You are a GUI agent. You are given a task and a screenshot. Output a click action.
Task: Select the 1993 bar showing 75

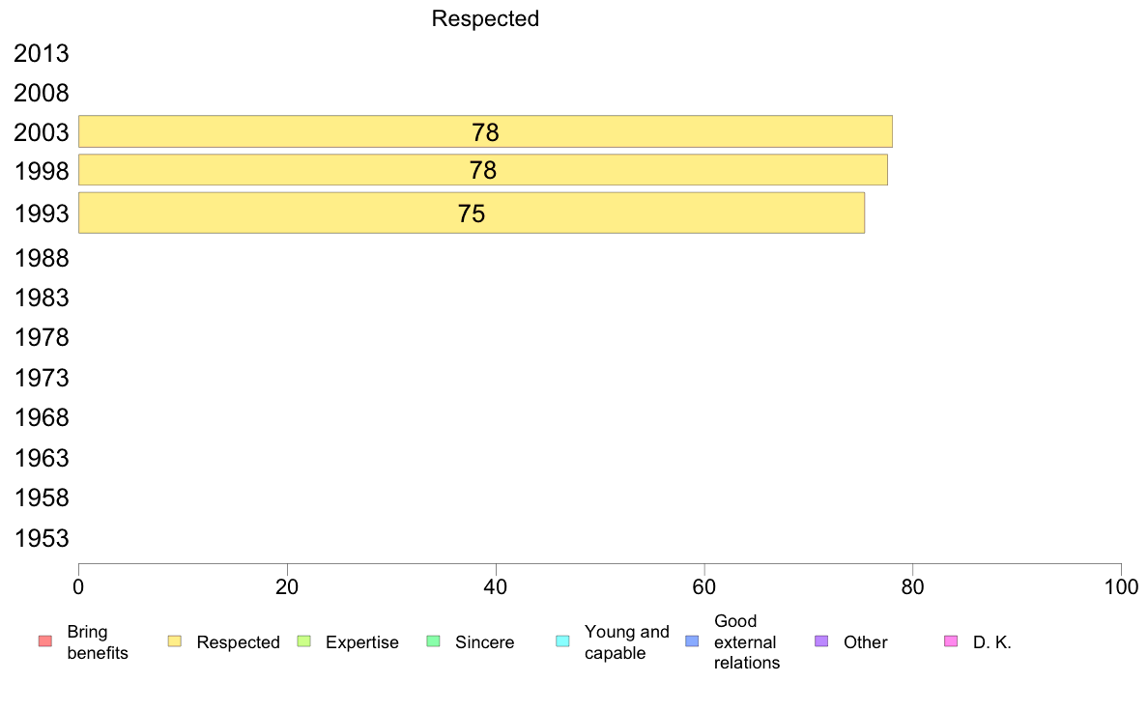coord(472,213)
